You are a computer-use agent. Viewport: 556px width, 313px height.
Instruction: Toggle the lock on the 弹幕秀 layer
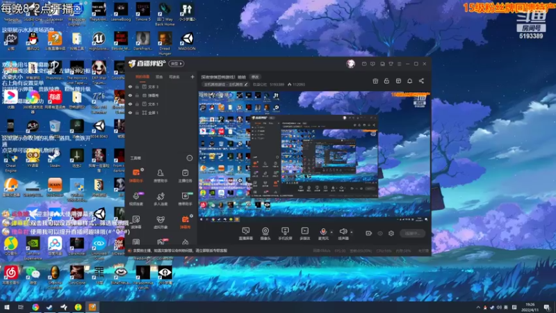tap(137, 95)
